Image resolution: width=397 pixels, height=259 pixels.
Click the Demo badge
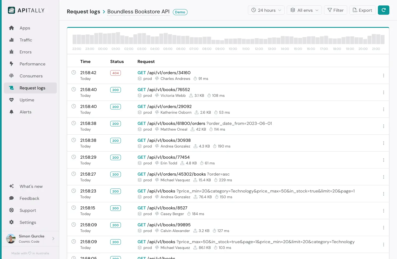(x=180, y=12)
